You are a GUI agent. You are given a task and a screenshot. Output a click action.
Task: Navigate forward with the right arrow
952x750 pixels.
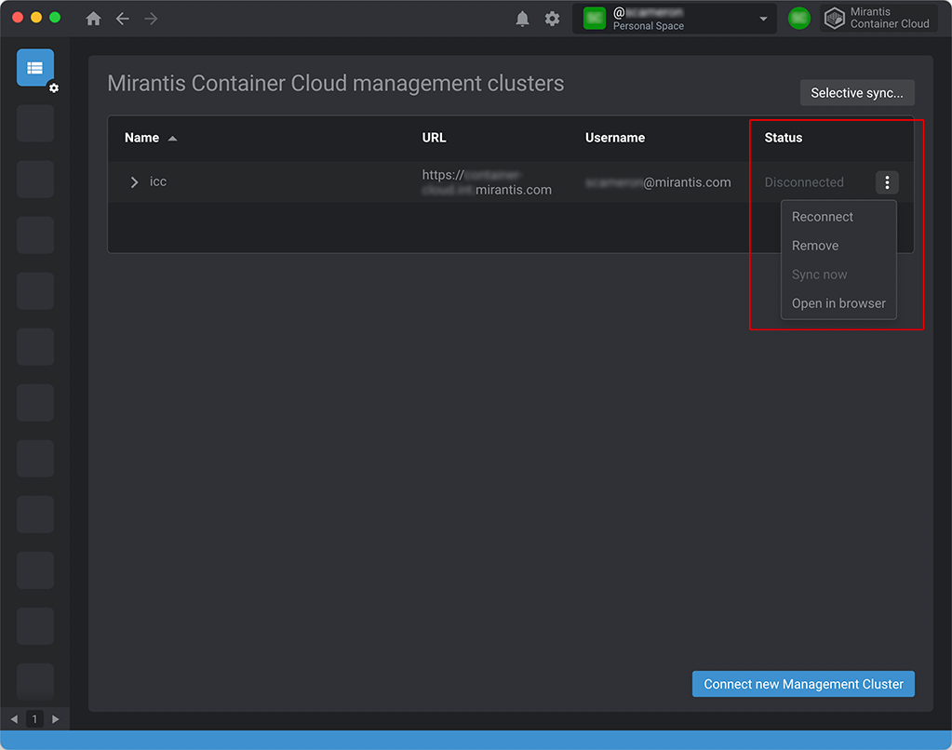(151, 19)
